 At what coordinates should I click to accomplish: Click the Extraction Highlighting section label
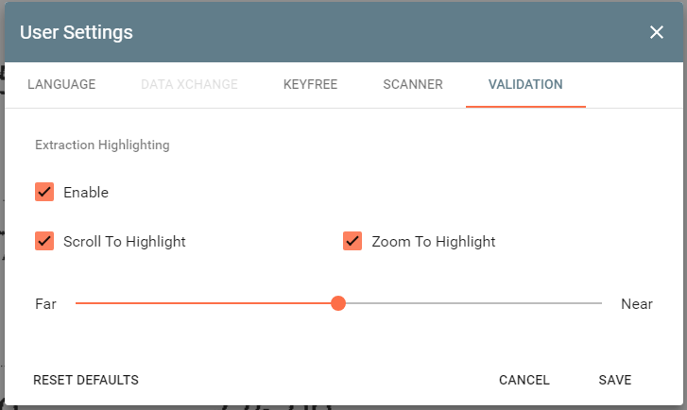102,145
